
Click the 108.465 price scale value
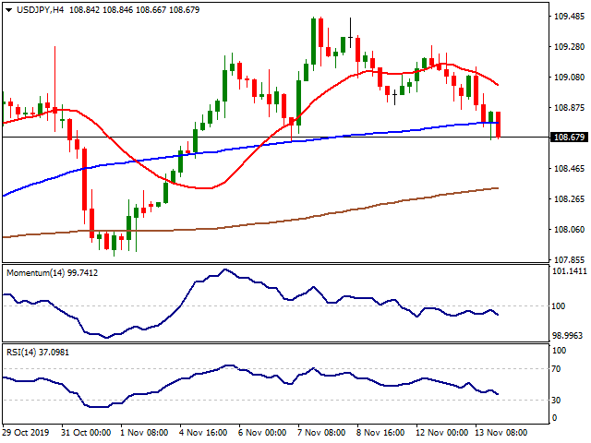tap(569, 168)
